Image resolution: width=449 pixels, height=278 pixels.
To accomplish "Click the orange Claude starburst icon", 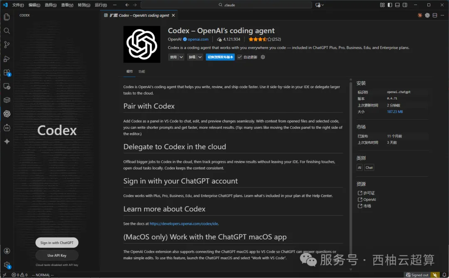I will tap(420, 15).
